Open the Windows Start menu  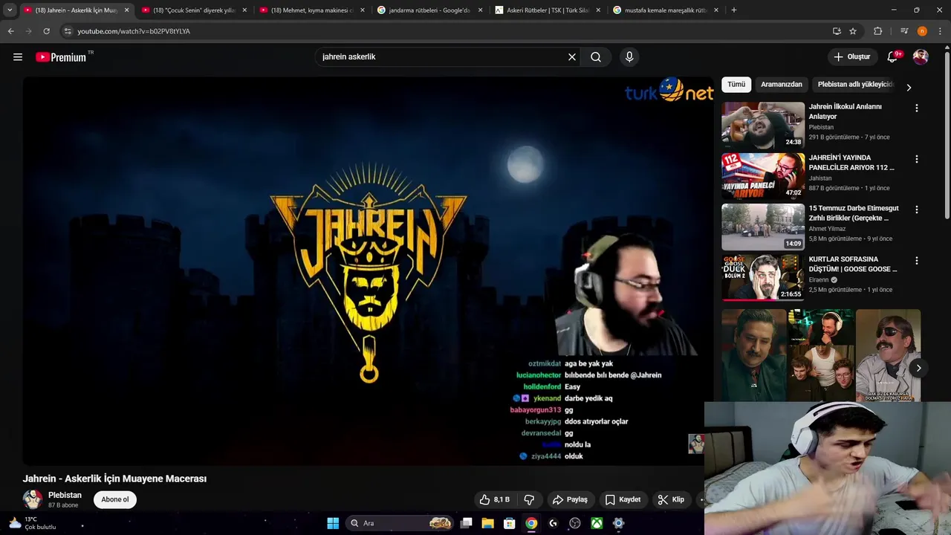tap(333, 523)
